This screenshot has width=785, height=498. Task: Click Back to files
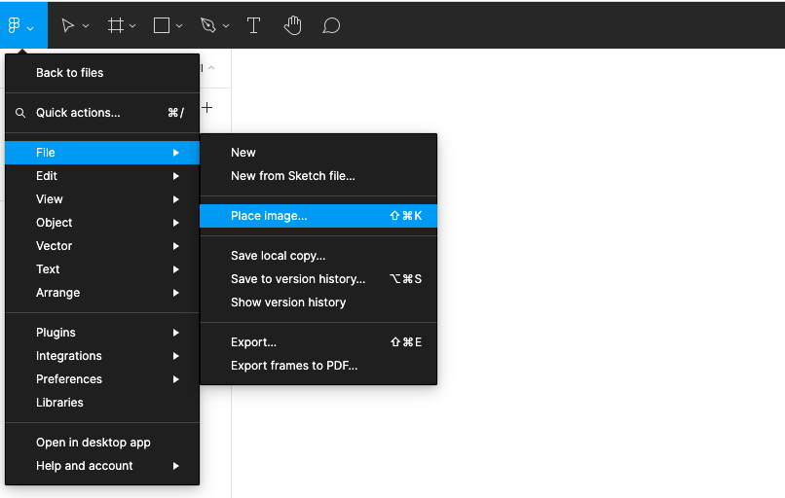[69, 73]
